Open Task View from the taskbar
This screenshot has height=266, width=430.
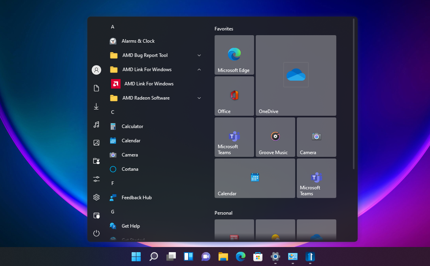tap(171, 257)
